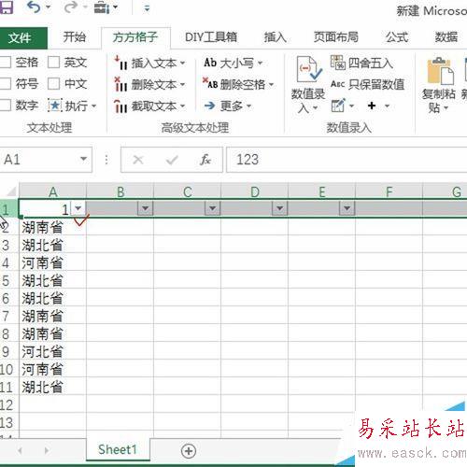Click the 插入文本 icon
Screen dimensions: 467x467
[120, 63]
